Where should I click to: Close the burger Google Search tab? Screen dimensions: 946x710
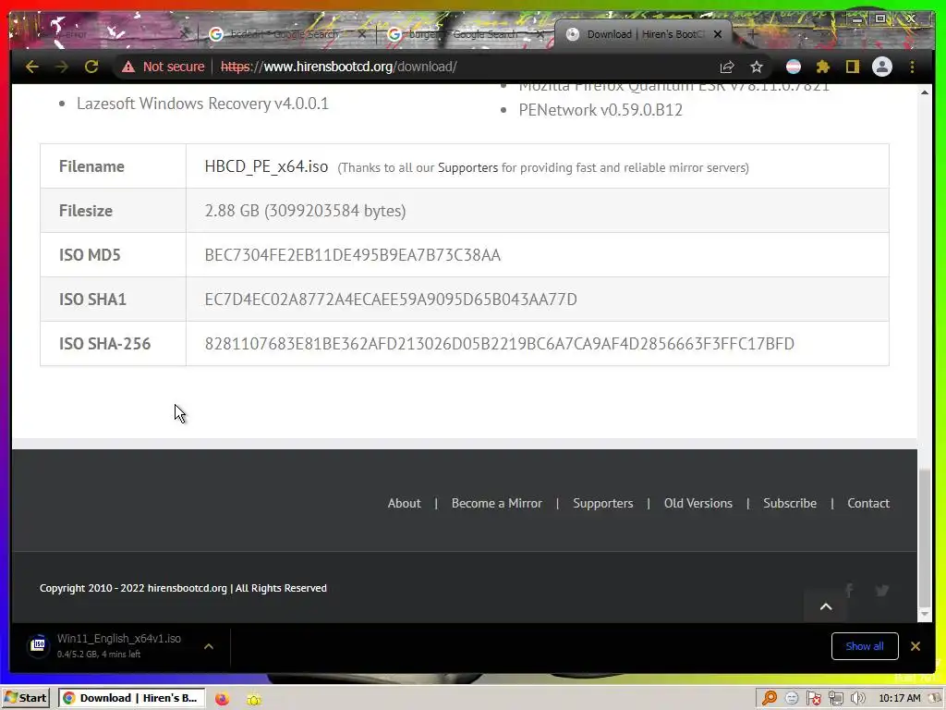(540, 34)
